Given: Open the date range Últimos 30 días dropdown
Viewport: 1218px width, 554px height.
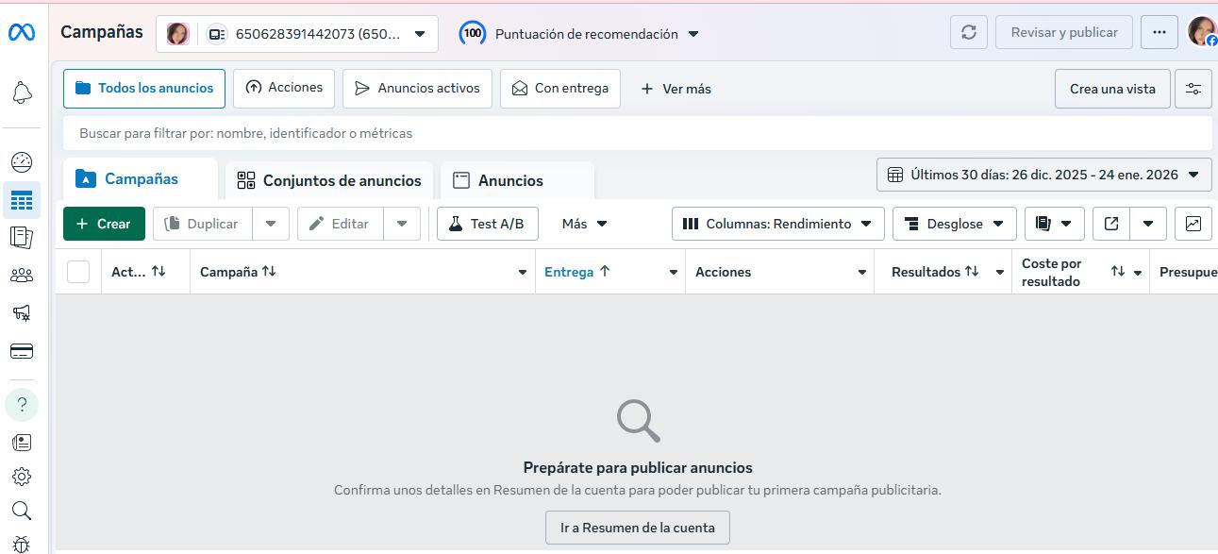Looking at the screenshot, I should point(1043,175).
